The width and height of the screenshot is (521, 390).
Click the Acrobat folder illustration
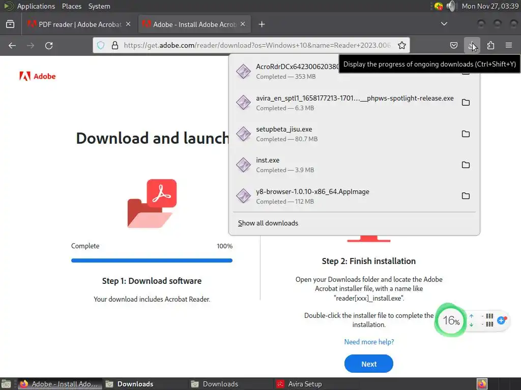point(152,203)
